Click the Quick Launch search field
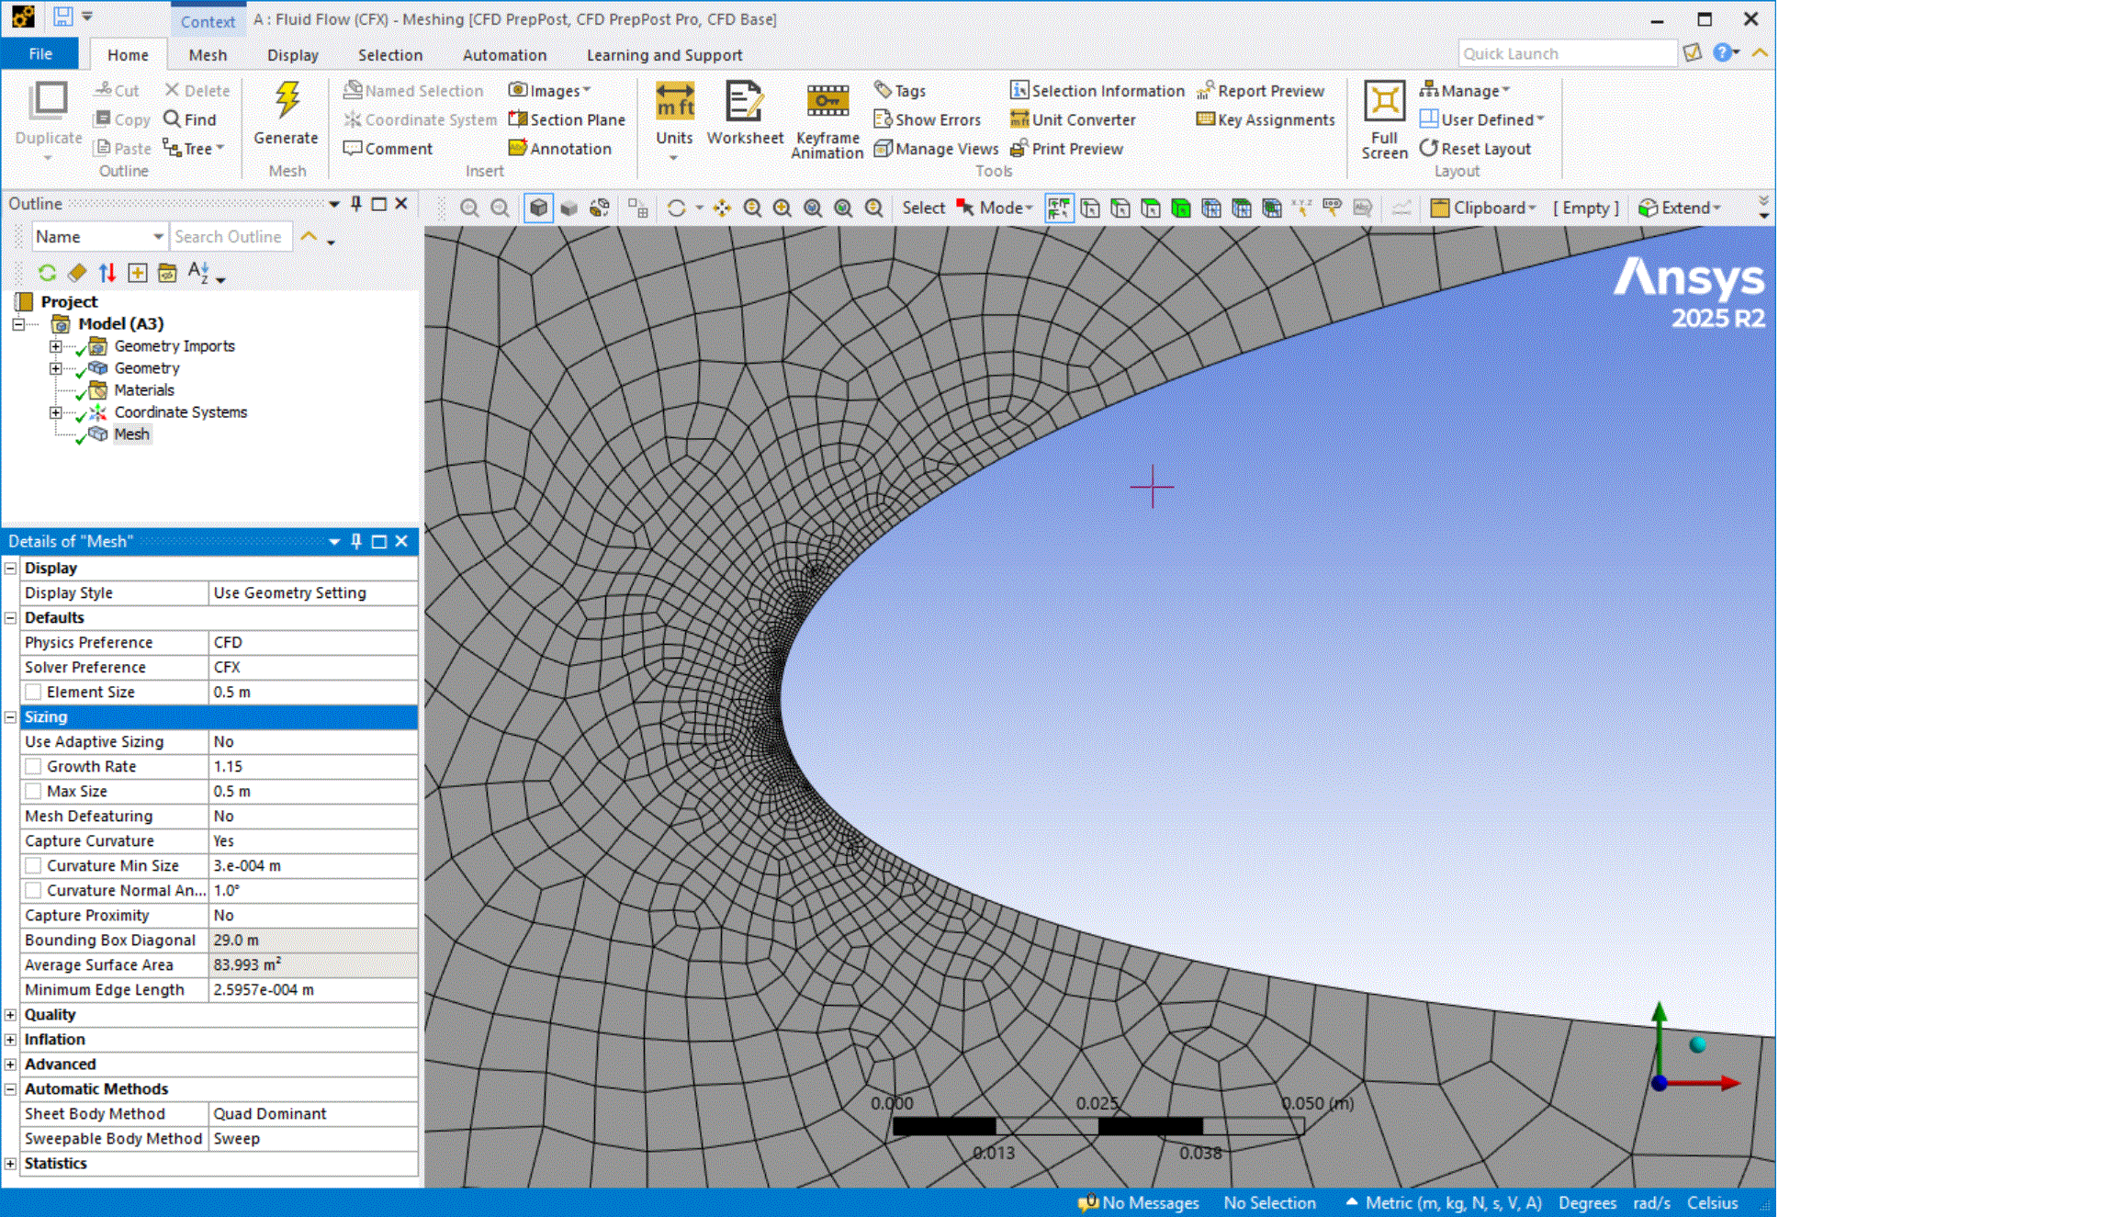 tap(1567, 53)
